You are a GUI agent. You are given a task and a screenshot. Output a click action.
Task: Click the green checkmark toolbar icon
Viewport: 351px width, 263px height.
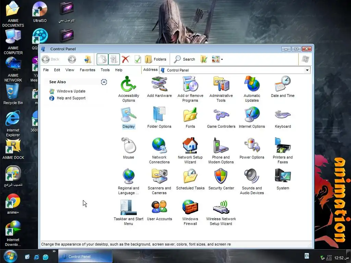(138, 59)
